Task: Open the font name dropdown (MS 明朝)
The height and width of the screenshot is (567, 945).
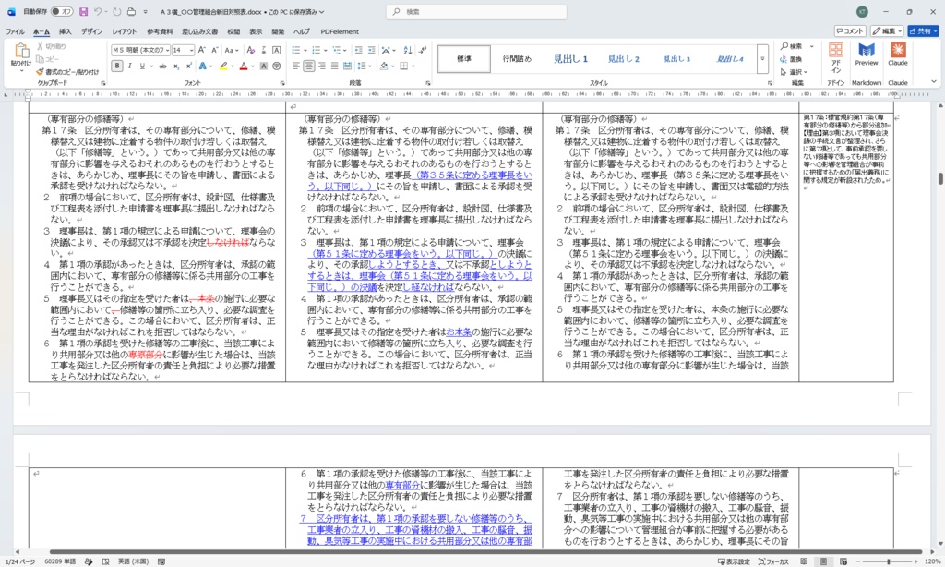Action: [166, 50]
